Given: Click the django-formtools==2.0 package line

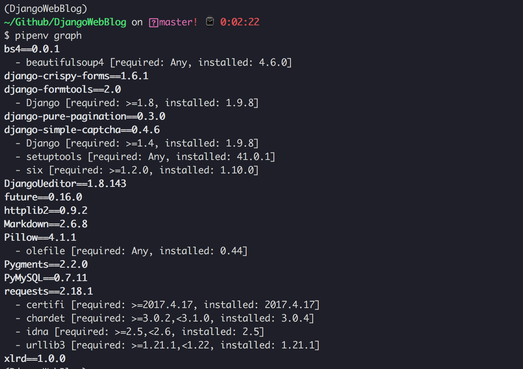Looking at the screenshot, I should (63, 89).
